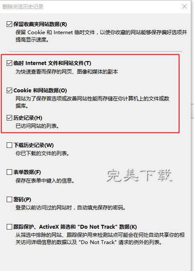This screenshot has width=194, height=271.
Task: Uncheck 历史记录(H) checkbox
Action: (x=9, y=118)
